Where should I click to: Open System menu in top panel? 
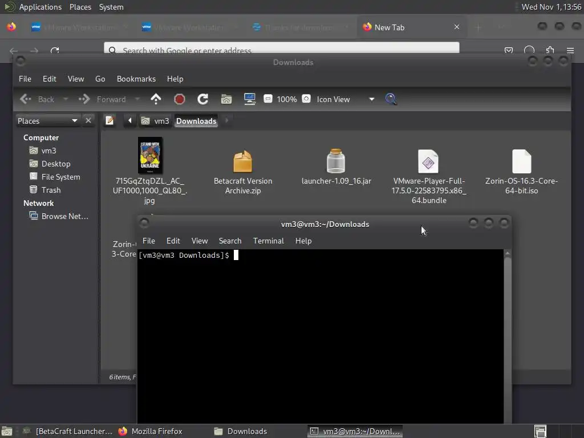click(x=111, y=7)
